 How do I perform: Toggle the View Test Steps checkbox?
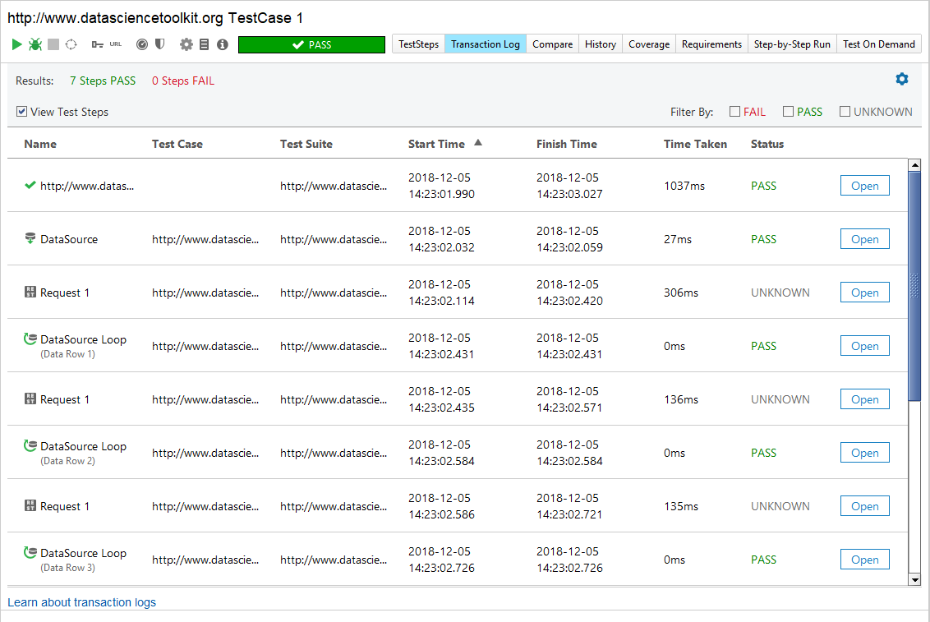pyautogui.click(x=22, y=112)
